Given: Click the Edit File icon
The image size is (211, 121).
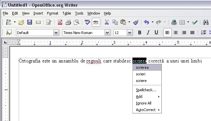Looking at the screenshot, I should coord(49,22).
